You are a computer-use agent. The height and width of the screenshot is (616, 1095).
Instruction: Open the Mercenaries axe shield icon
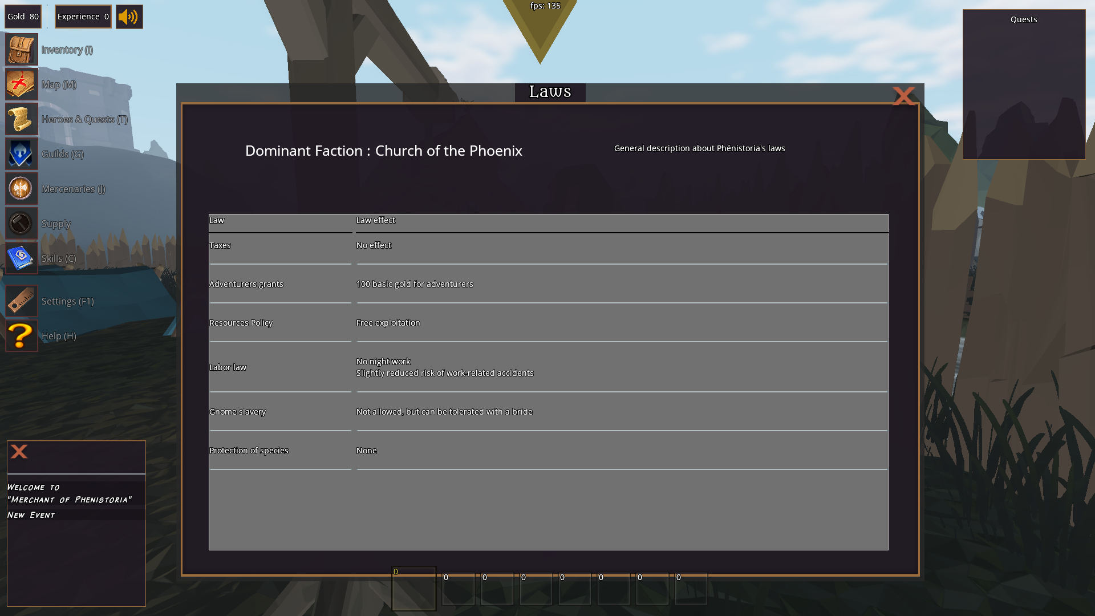(x=22, y=189)
